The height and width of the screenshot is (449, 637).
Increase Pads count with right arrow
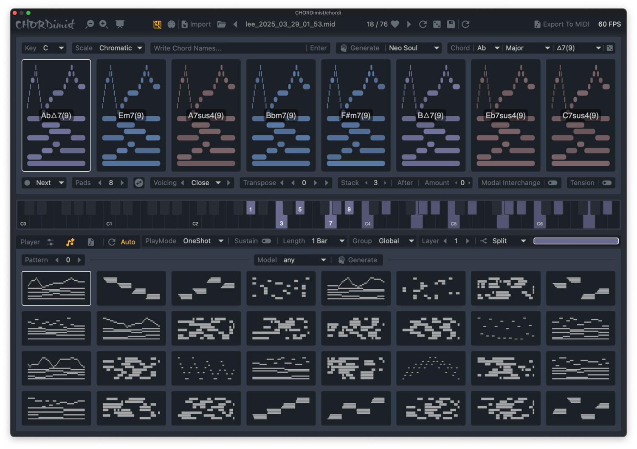122,183
